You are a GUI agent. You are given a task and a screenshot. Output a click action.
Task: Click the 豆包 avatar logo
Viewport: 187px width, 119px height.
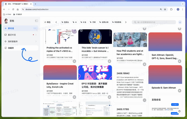click(6, 21)
